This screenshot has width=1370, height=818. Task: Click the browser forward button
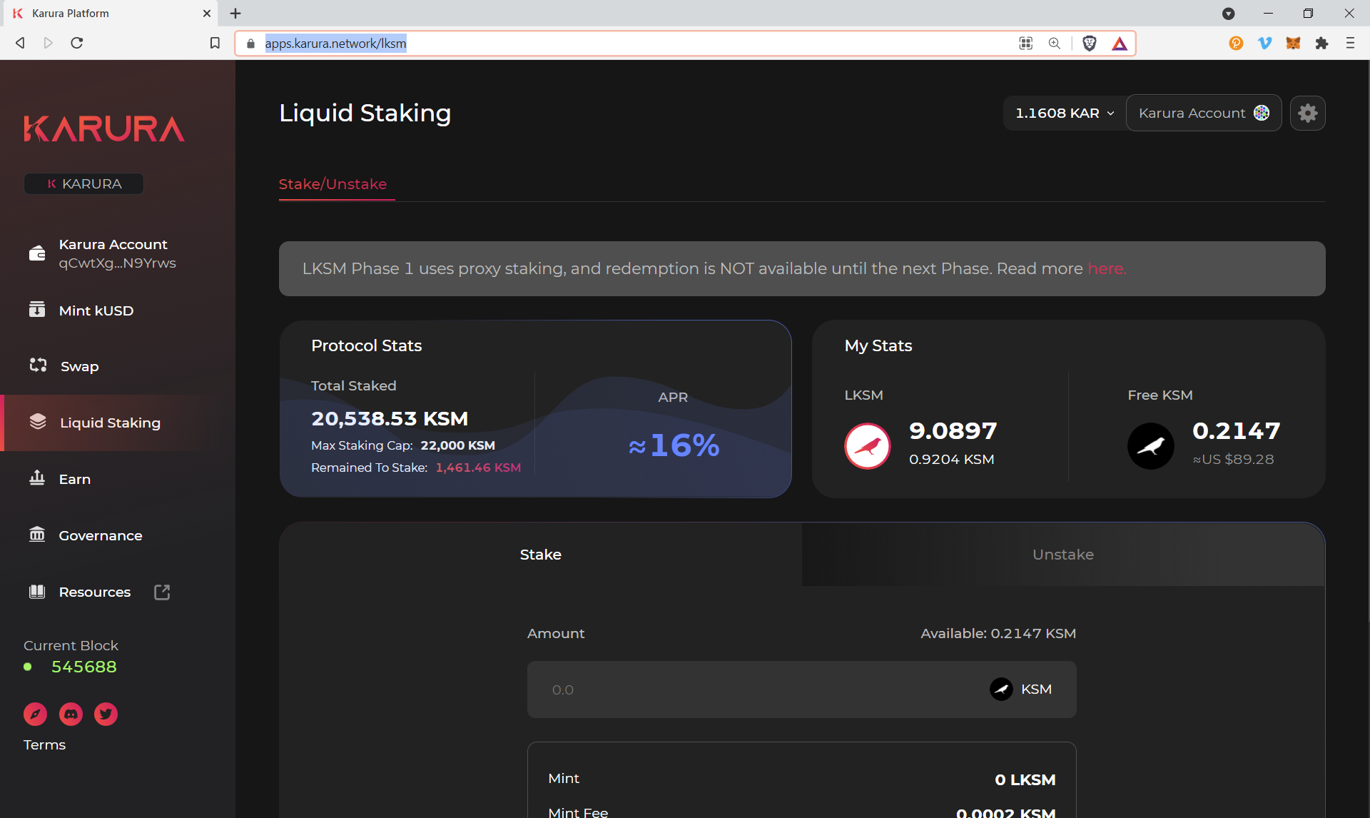(49, 43)
